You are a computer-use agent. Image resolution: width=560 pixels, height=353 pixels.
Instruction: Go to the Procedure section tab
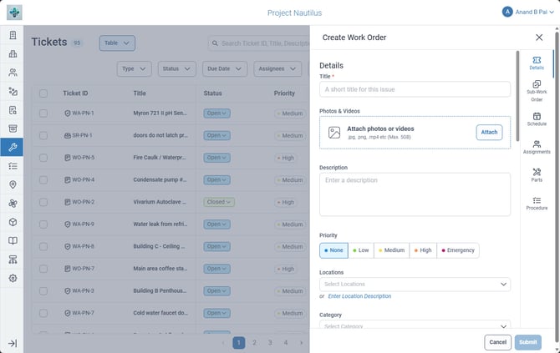537,204
